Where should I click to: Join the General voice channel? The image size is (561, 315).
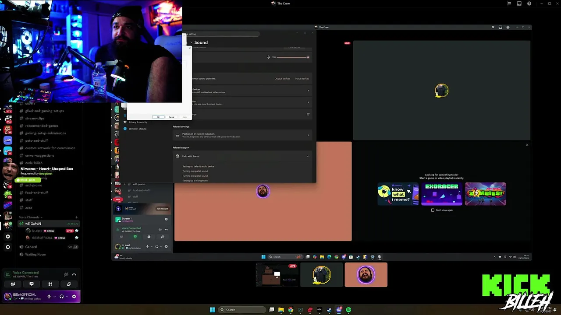[48, 247]
